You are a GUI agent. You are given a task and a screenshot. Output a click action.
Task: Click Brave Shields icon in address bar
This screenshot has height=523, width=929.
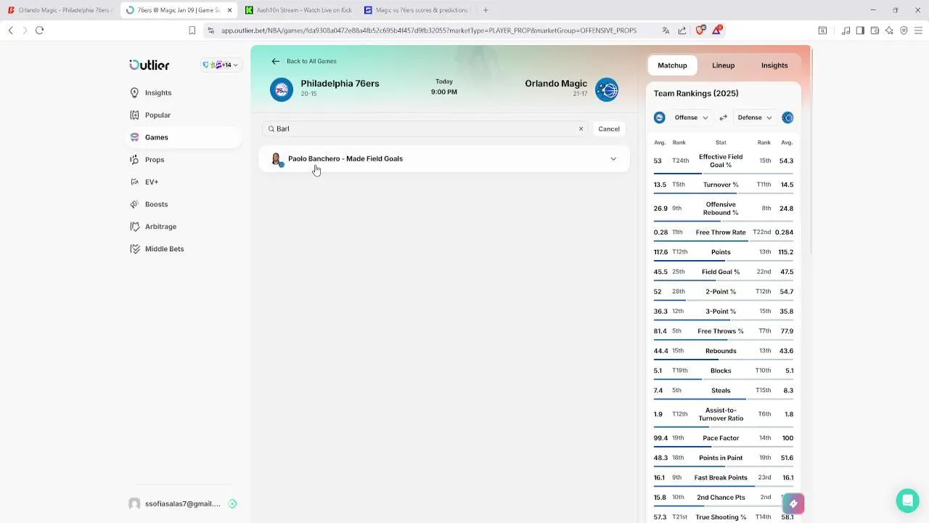click(700, 30)
